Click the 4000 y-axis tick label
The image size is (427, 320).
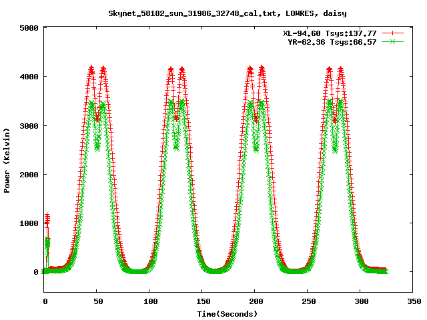29,77
